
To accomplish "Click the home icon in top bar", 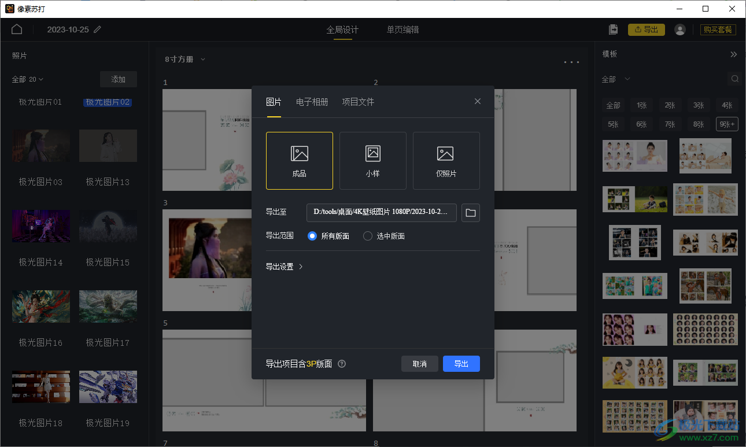I will [17, 29].
